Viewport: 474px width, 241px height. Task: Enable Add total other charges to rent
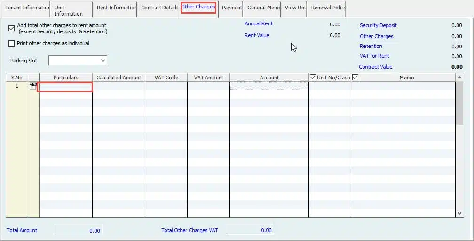pyautogui.click(x=12, y=29)
